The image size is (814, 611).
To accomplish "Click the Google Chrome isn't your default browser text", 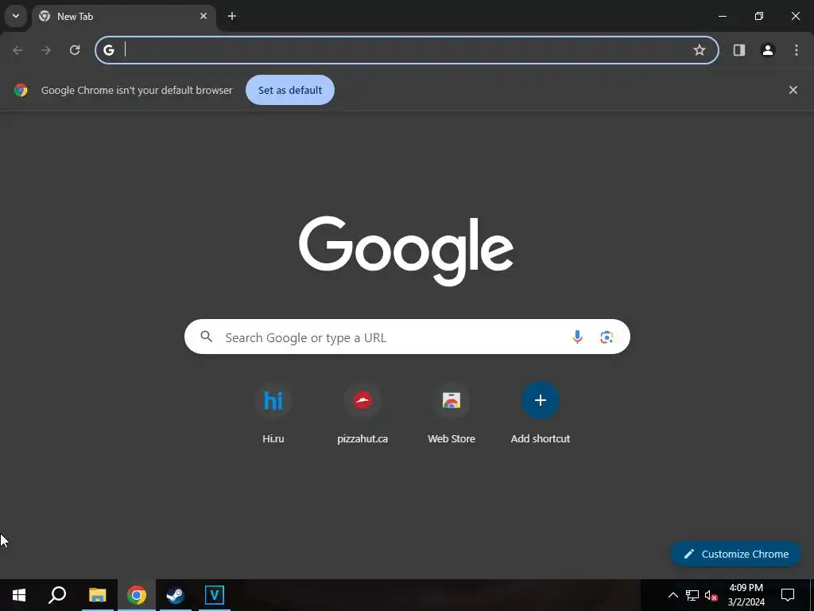I will pos(137,91).
